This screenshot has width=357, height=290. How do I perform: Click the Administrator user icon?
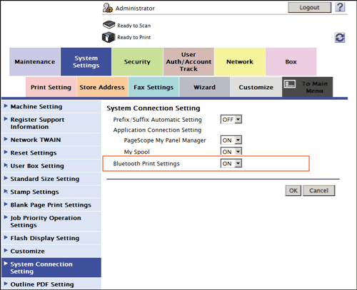(108, 8)
